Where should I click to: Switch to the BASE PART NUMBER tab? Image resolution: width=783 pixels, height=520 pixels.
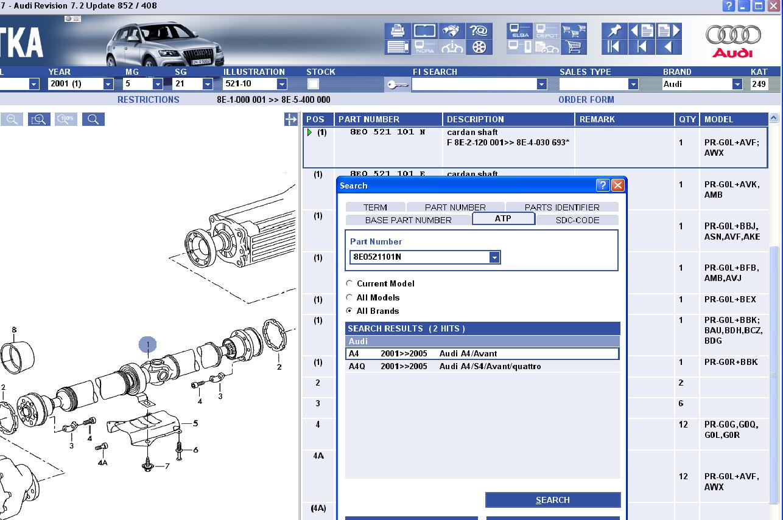409,220
